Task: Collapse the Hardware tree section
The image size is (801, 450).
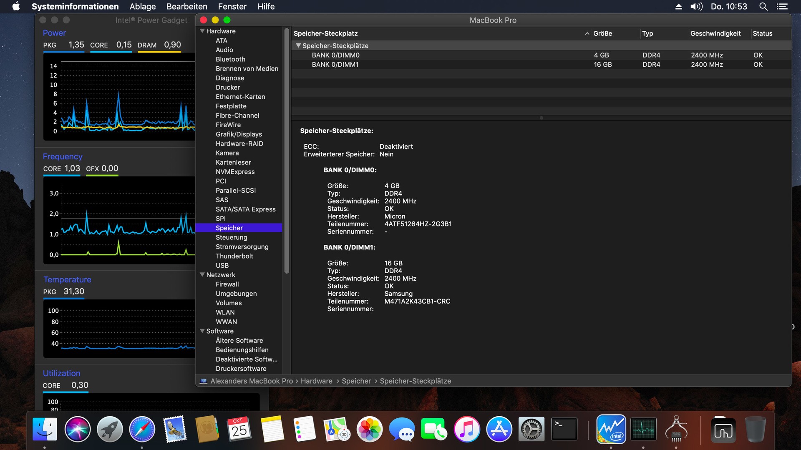Action: click(x=202, y=31)
